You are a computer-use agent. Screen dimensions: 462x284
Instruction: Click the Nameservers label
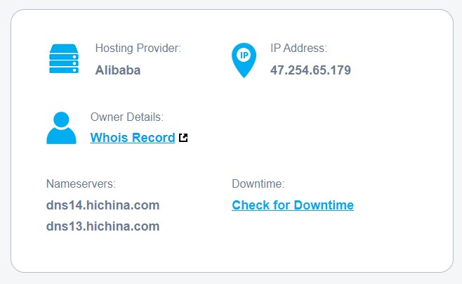click(x=81, y=183)
